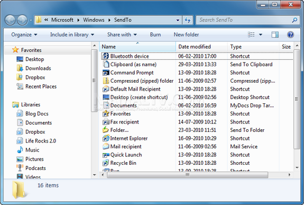The width and height of the screenshot is (304, 205).
Task: Expand the breadcrumb arrow after Windows
Action: point(109,20)
